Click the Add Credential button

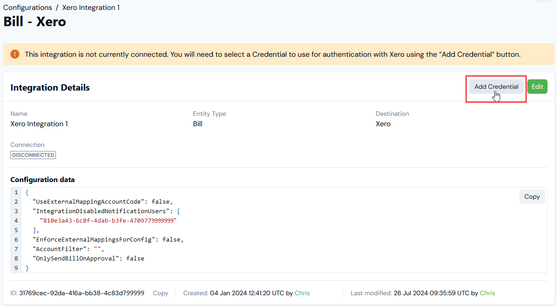tap(496, 87)
